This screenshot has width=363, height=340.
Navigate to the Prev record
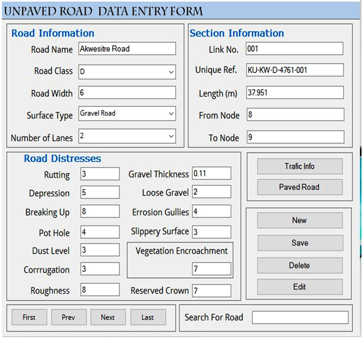(69, 317)
